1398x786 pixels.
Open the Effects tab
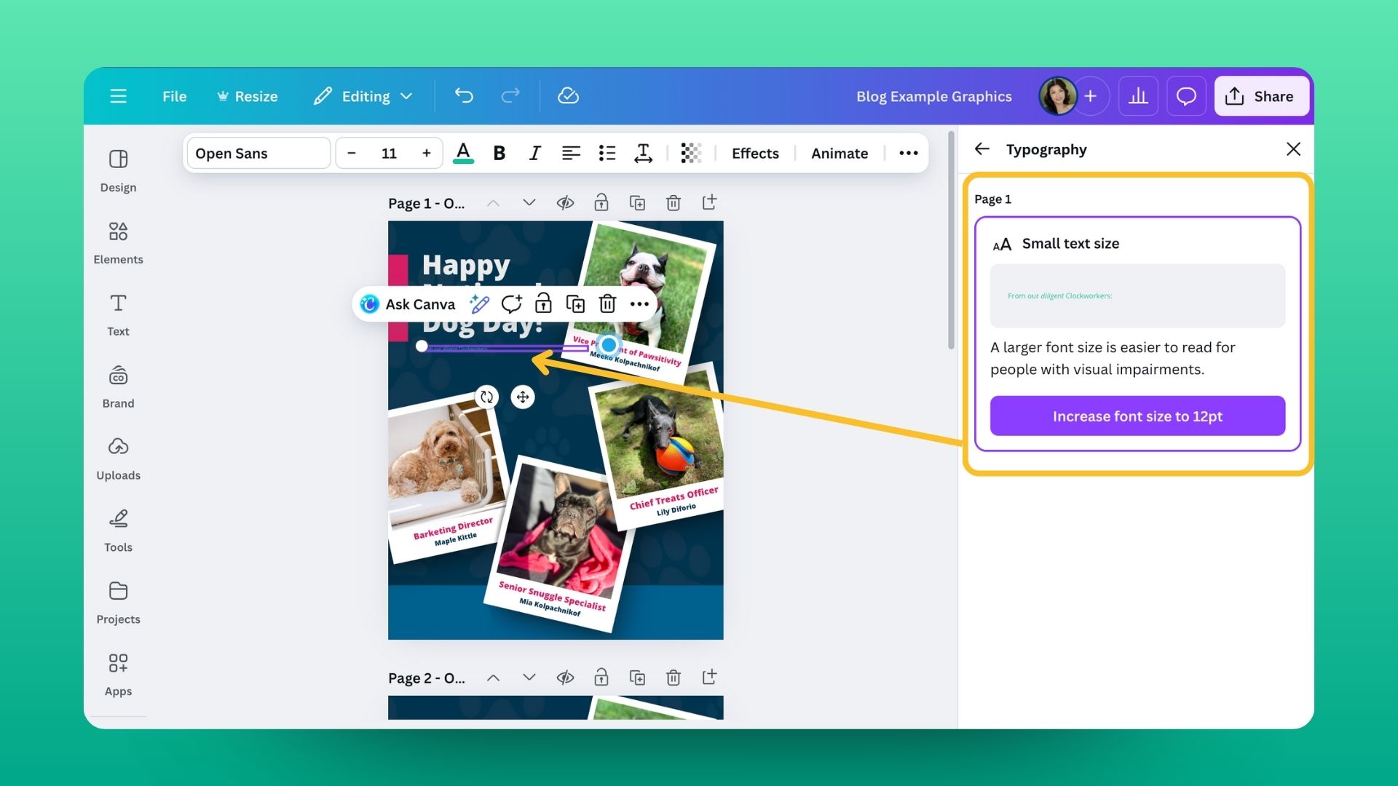coord(755,153)
